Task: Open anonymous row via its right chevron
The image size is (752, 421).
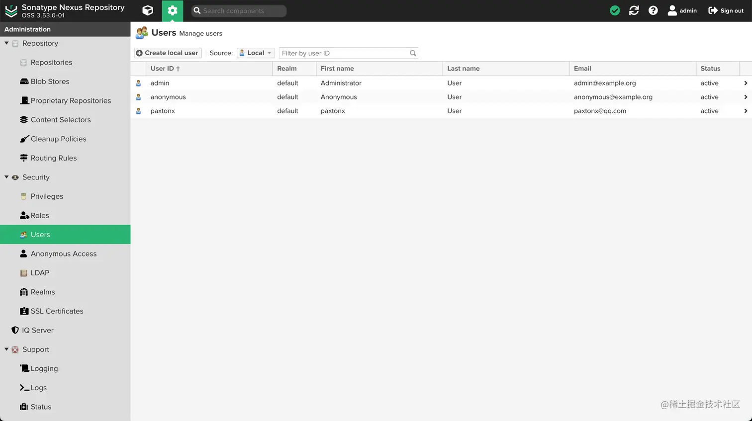Action: 746,97
